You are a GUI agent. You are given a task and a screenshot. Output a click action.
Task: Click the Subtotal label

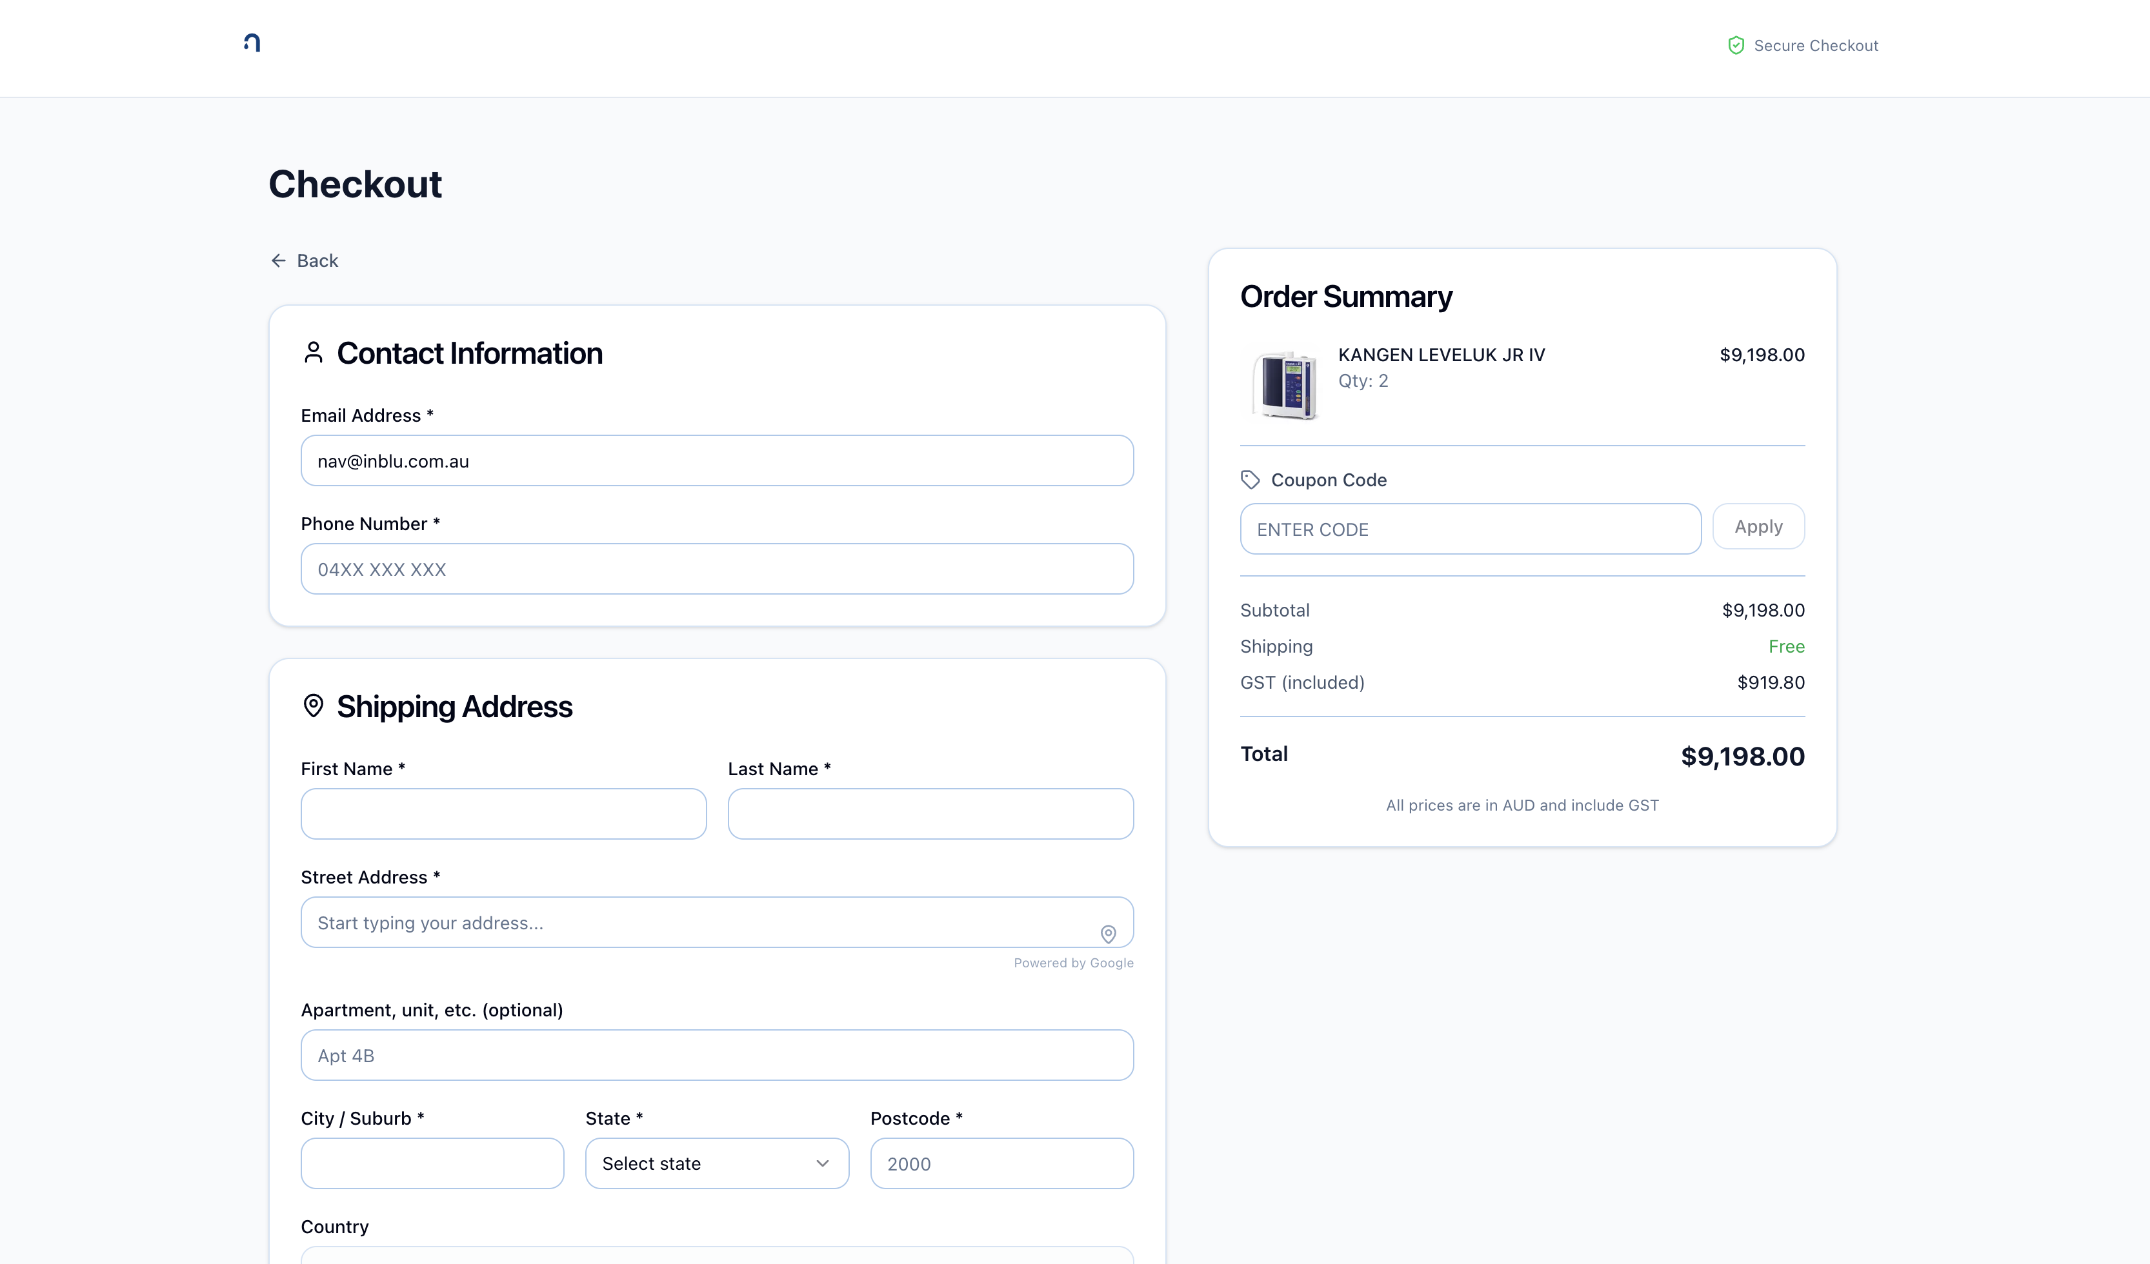point(1274,610)
